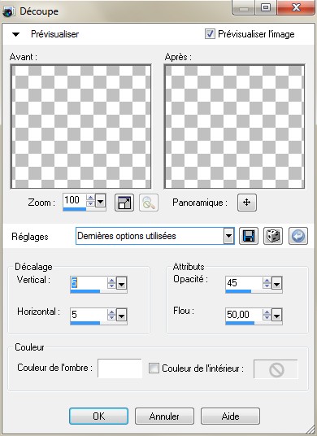Click the OK button
Image resolution: width=317 pixels, height=436 pixels.
[98, 416]
